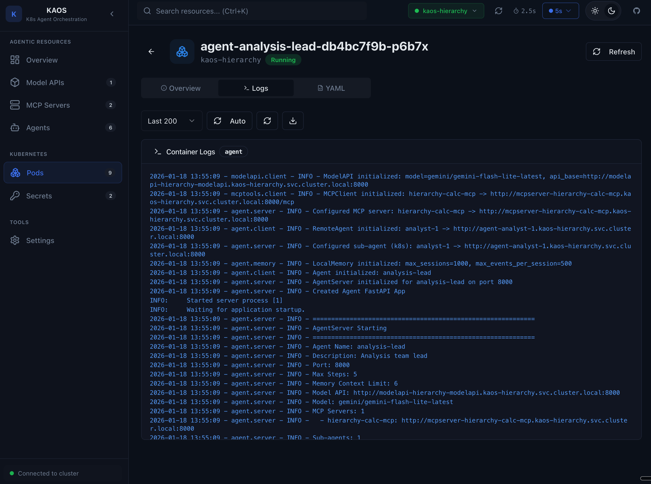Expand the 5s refresh interval dropdown

[x=560, y=11]
